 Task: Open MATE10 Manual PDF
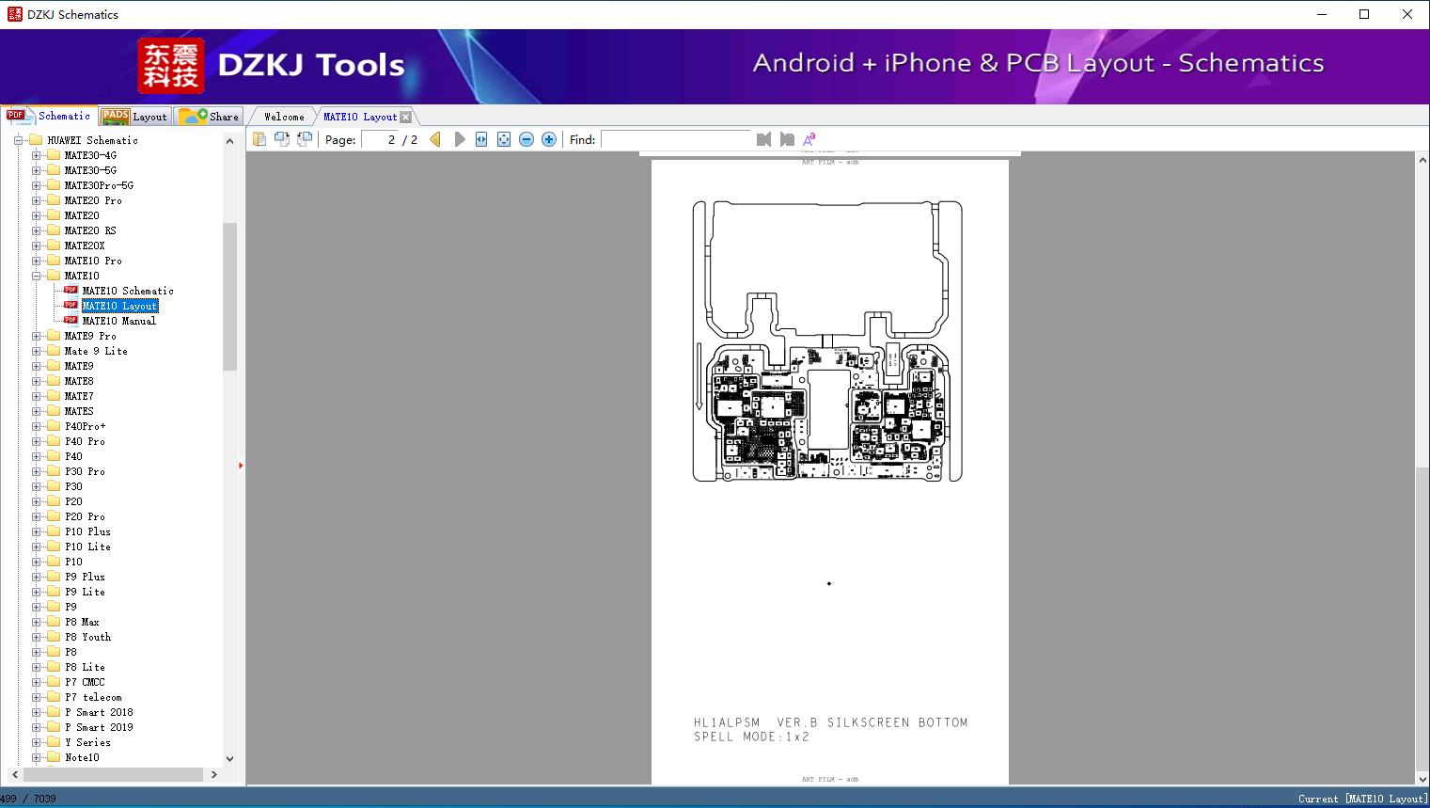(119, 321)
